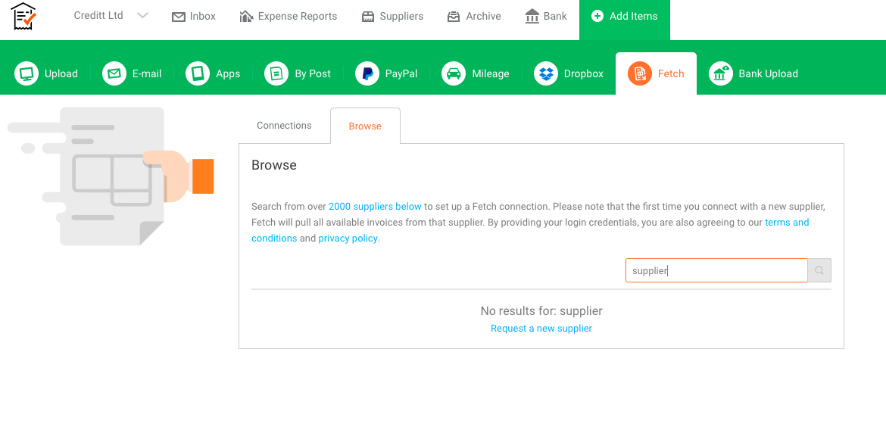Open the Suppliers section
The height and width of the screenshot is (421, 886).
[x=392, y=17]
